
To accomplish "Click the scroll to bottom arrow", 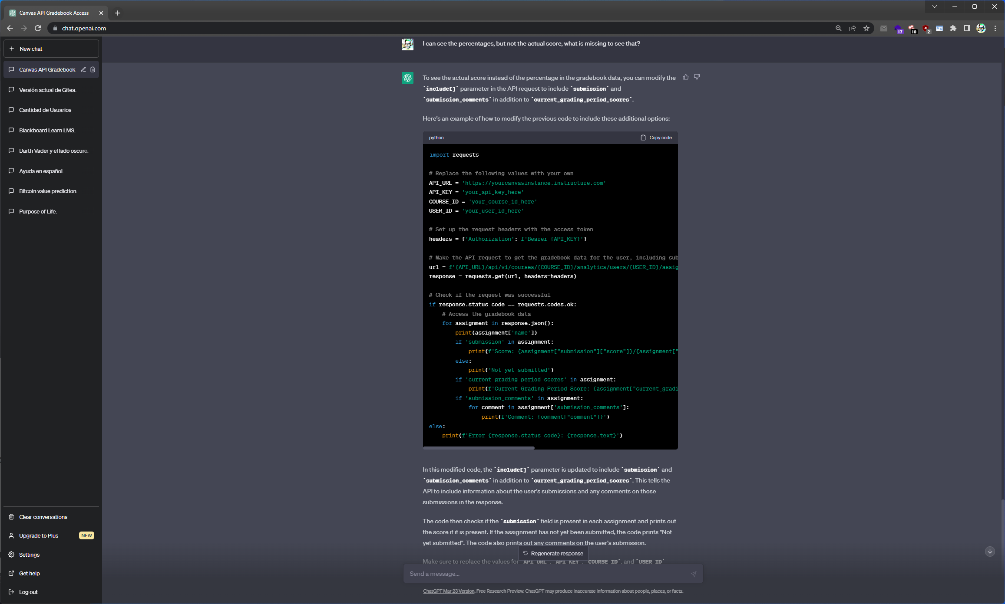I will [990, 551].
